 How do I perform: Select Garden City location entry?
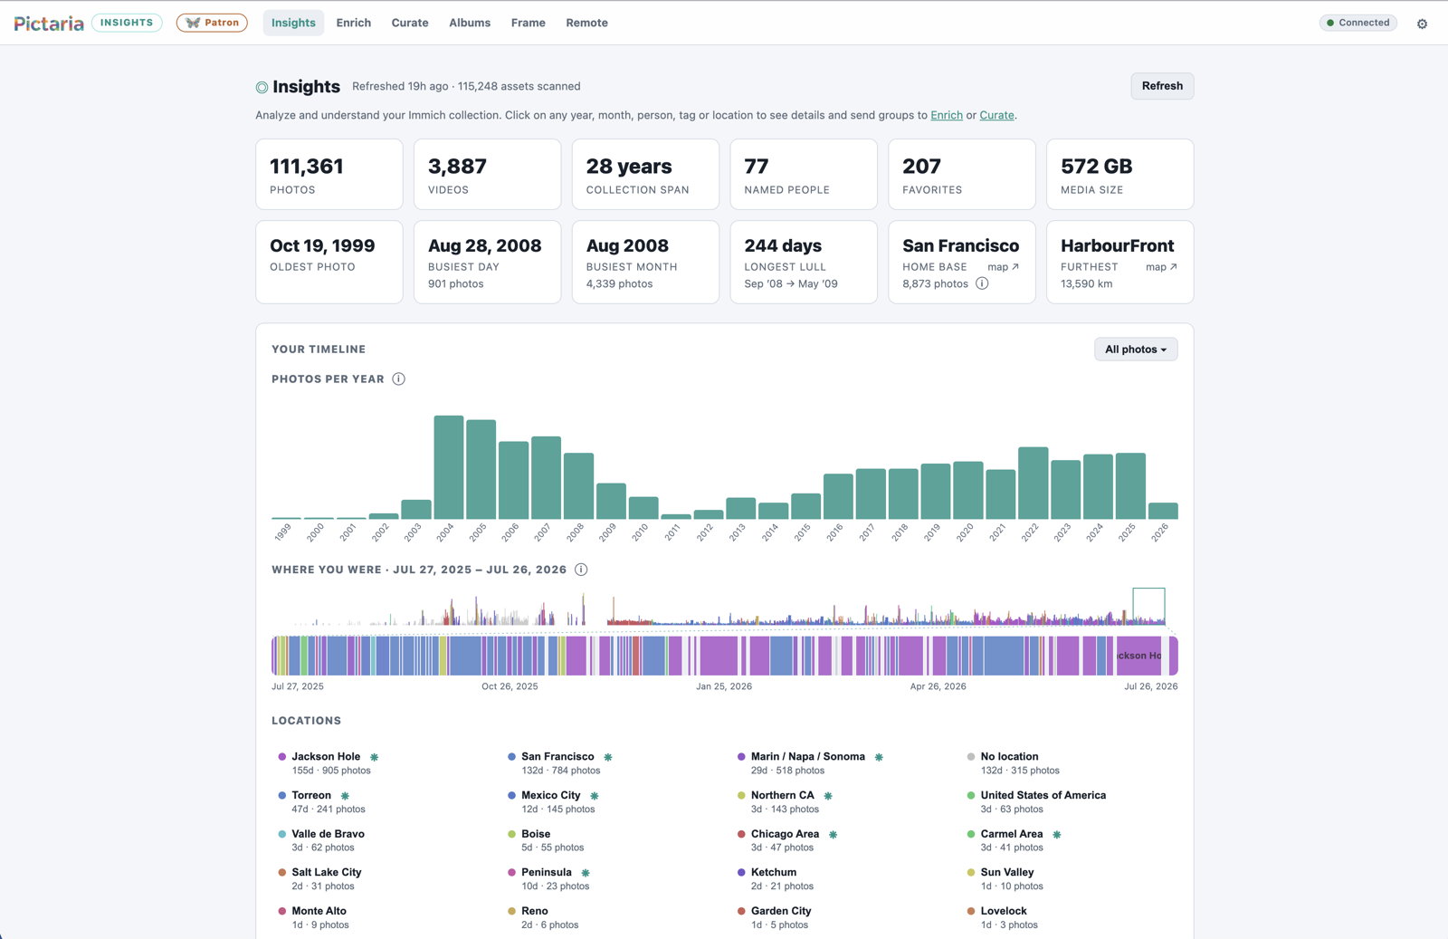pyautogui.click(x=775, y=918)
